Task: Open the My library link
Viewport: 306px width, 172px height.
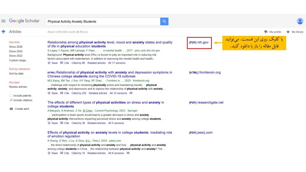Action: point(297,32)
